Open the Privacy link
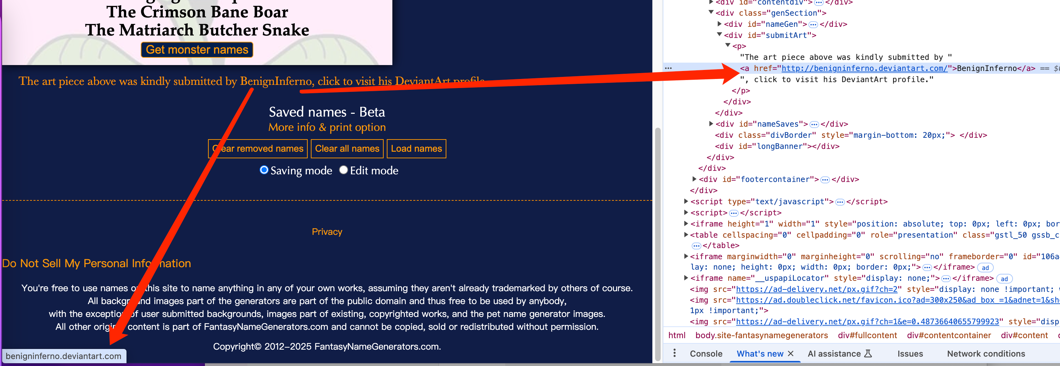The image size is (1060, 366). point(327,232)
